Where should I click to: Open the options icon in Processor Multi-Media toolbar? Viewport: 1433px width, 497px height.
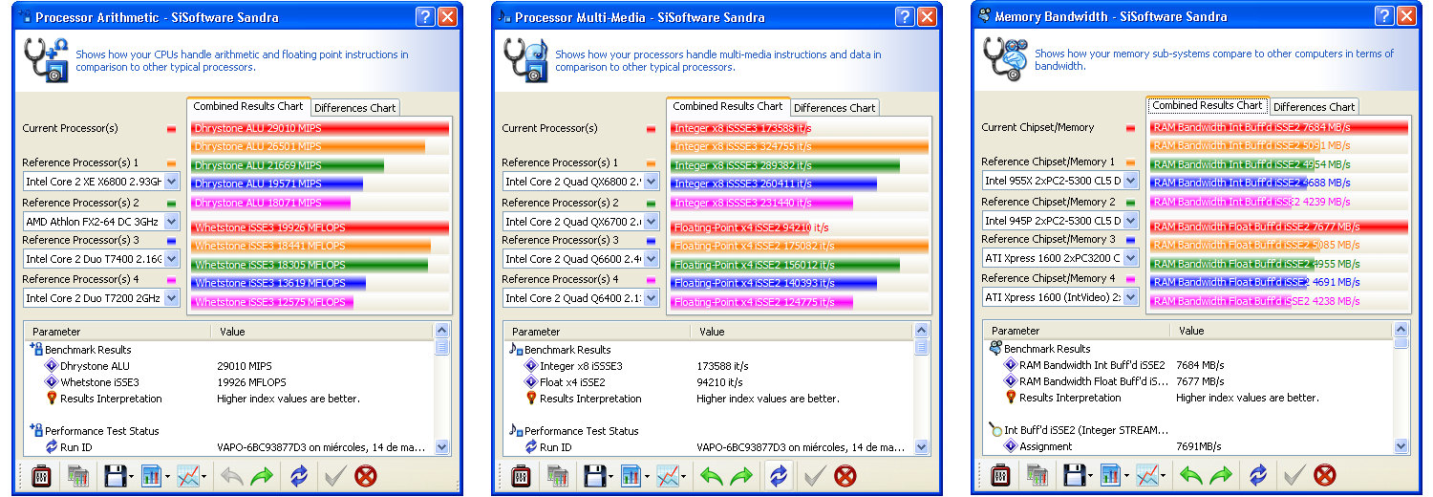[521, 475]
